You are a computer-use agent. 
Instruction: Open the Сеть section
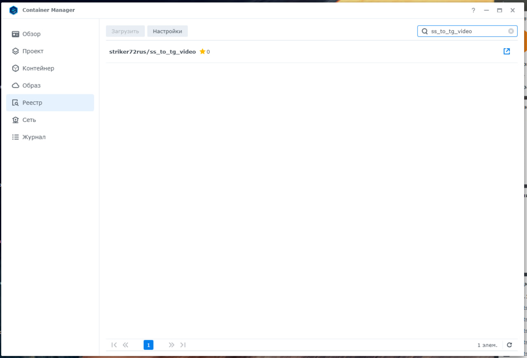point(50,120)
